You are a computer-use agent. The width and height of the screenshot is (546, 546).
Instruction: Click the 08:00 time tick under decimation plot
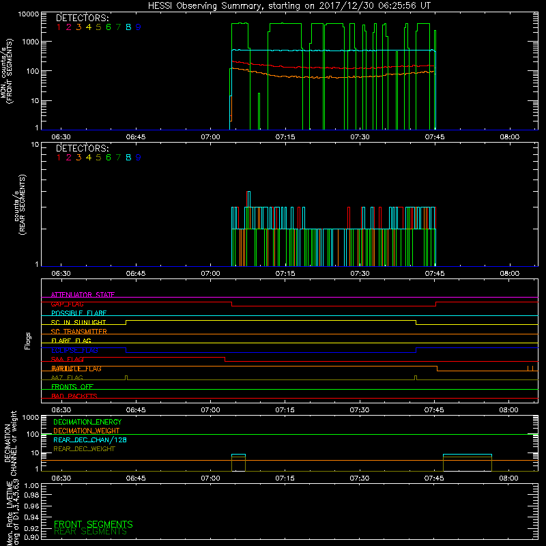[x=508, y=478]
